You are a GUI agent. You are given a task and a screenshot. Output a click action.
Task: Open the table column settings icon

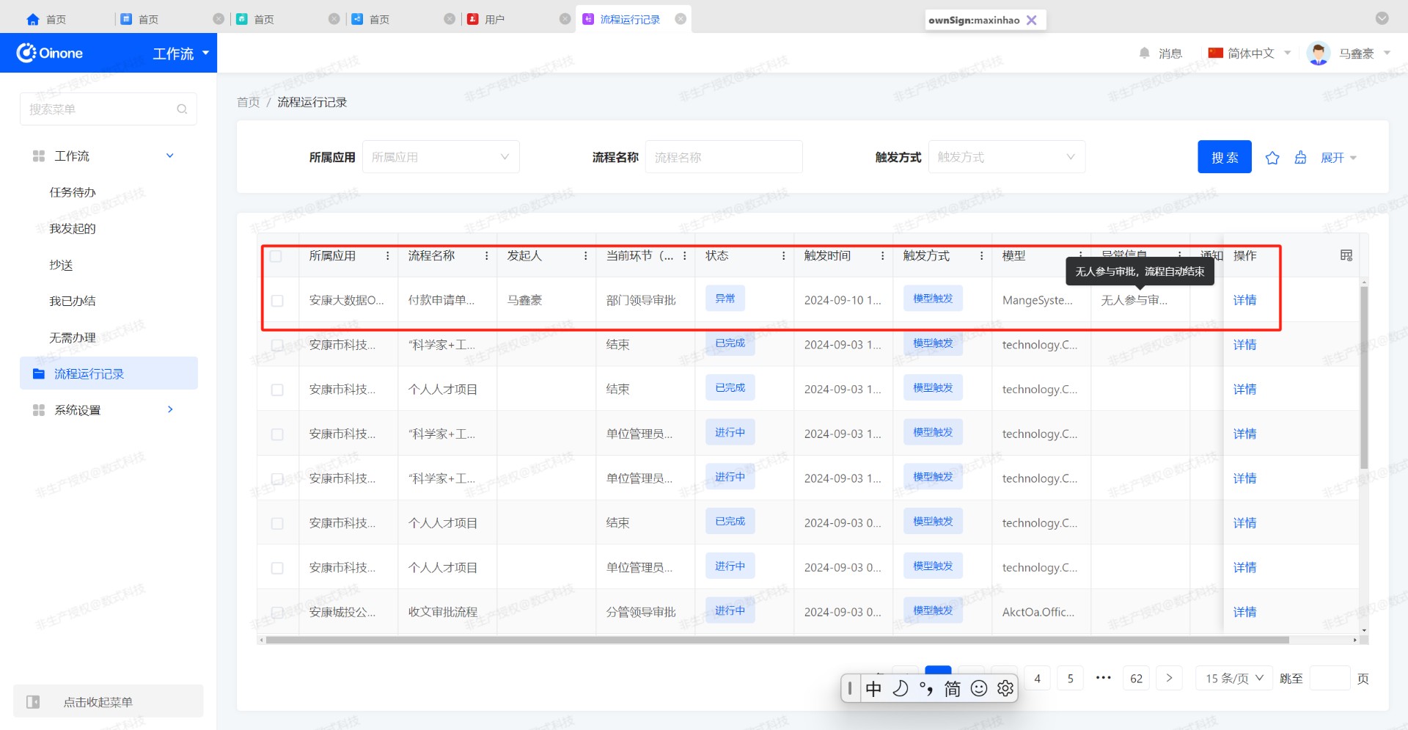tap(1346, 255)
